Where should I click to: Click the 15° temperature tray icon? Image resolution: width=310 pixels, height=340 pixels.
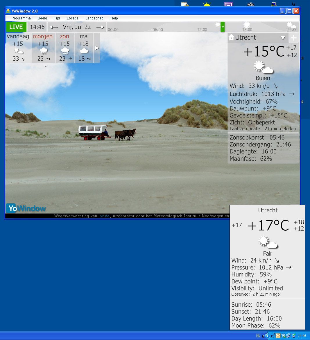click(273, 336)
